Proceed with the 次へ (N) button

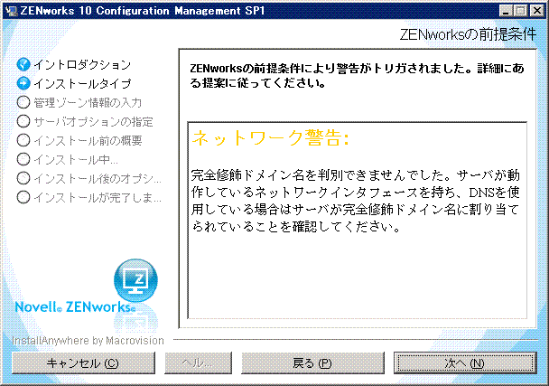465,362
